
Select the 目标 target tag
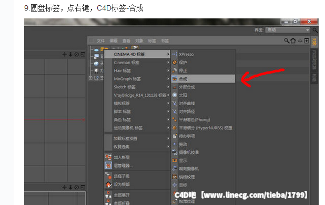[203, 185]
